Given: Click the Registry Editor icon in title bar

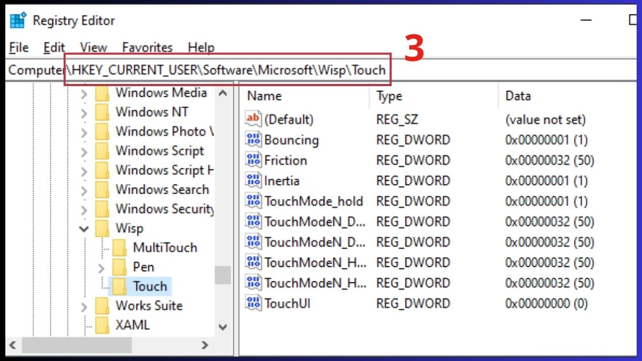Looking at the screenshot, I should pyautogui.click(x=17, y=20).
